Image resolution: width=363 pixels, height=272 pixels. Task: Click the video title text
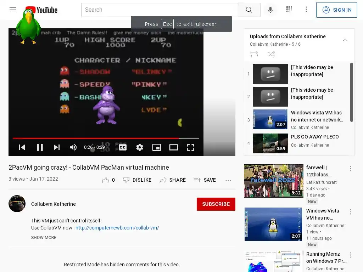[x=89, y=168]
